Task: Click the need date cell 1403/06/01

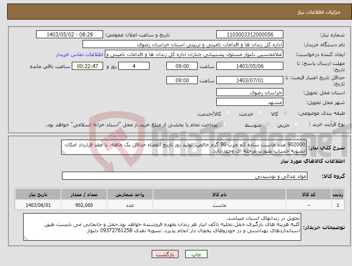Action: coord(38,205)
